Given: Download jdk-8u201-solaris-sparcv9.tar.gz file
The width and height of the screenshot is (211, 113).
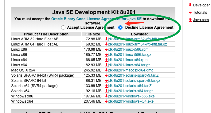Looking at the screenshot, I should pyautogui.click(x=134, y=81).
